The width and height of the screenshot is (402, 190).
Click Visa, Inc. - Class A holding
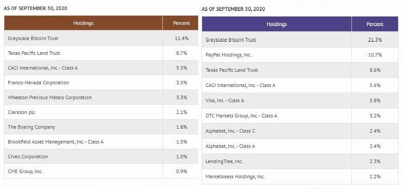pyautogui.click(x=225, y=100)
